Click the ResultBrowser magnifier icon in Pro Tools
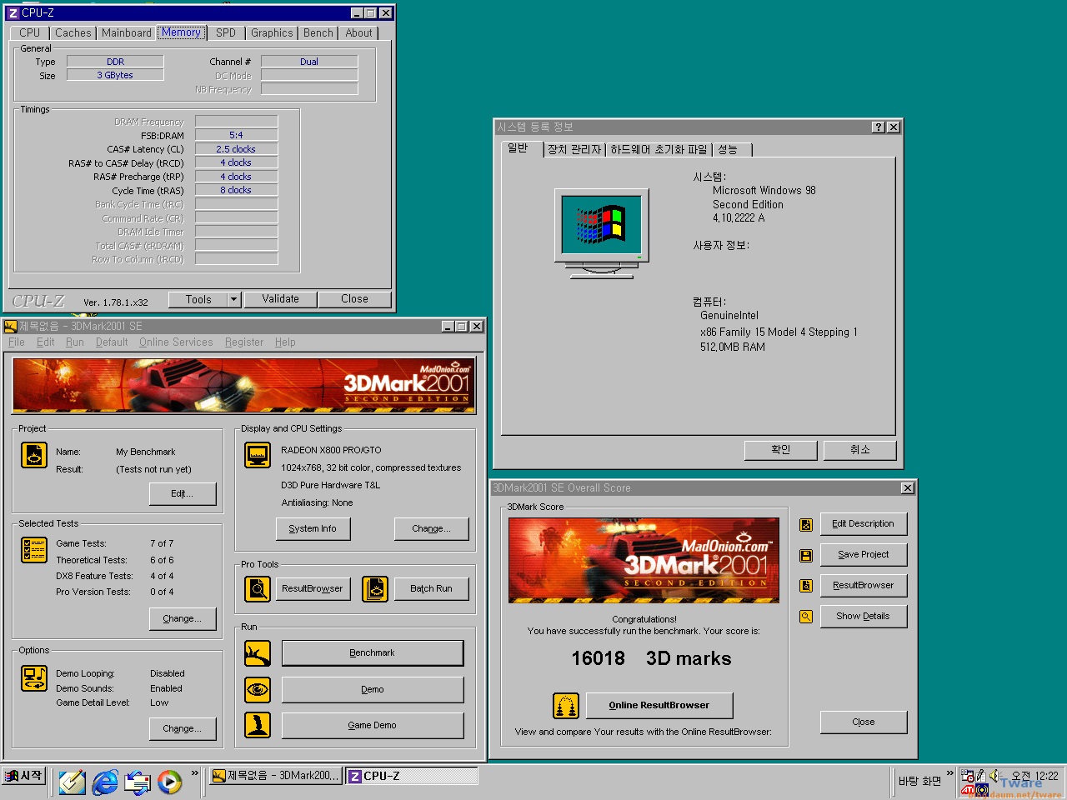 click(x=258, y=589)
